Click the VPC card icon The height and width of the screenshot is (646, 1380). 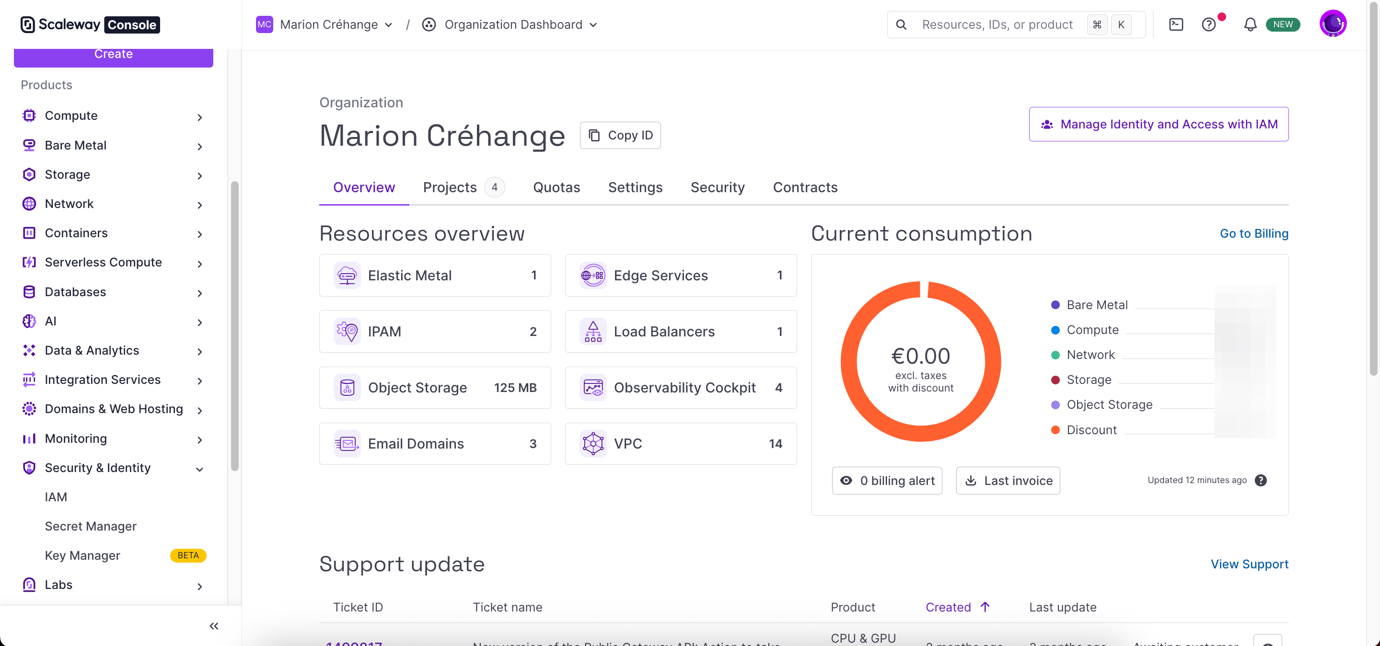tap(593, 443)
